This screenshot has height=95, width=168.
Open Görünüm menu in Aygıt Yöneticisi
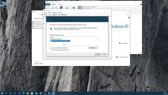pos(55,13)
